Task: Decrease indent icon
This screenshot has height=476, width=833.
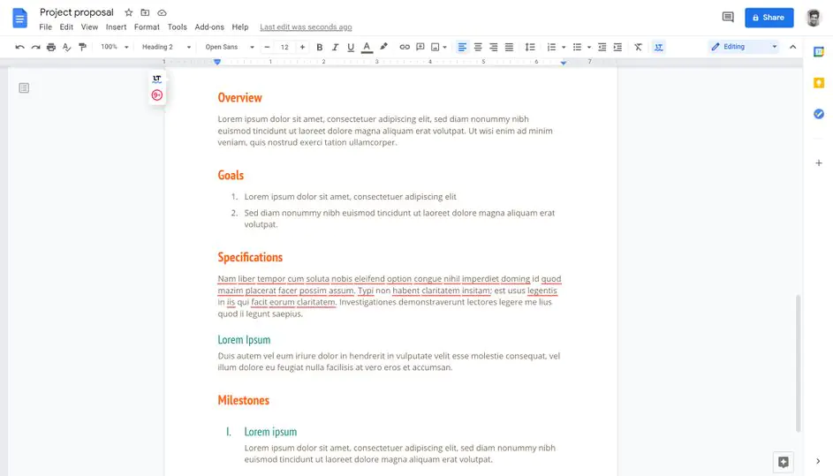Action: 602,48
